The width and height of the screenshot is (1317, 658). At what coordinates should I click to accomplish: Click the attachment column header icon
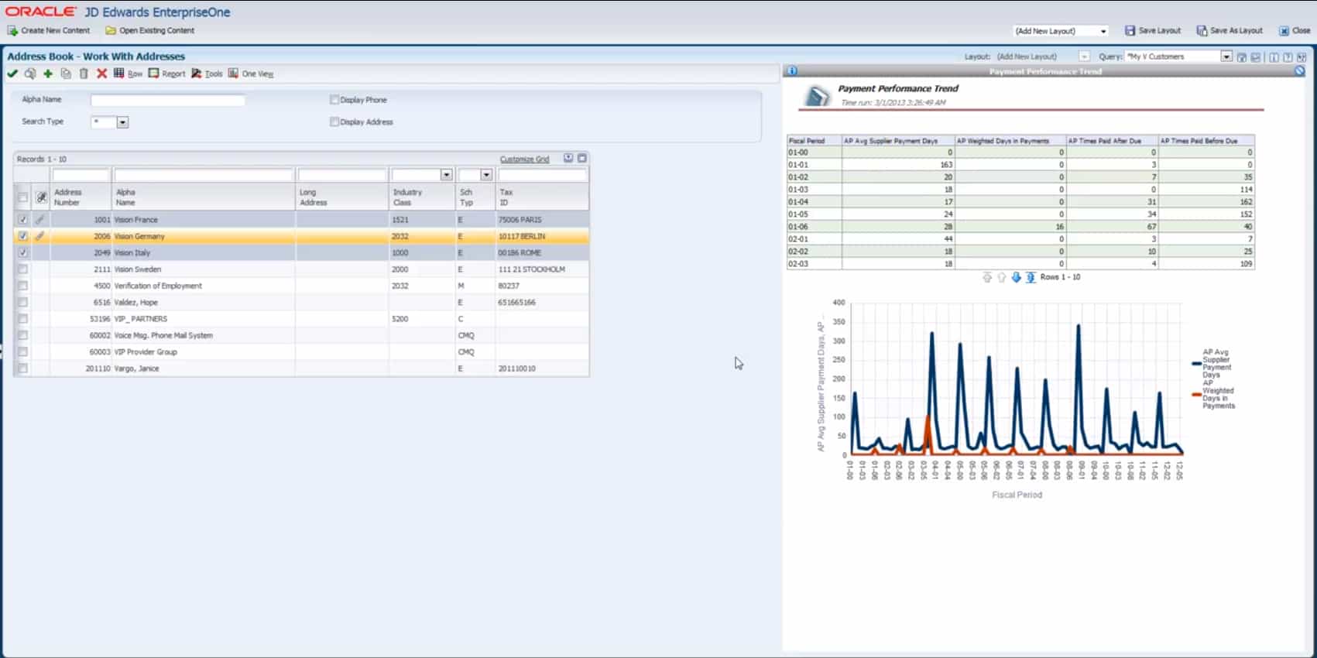[x=41, y=197]
